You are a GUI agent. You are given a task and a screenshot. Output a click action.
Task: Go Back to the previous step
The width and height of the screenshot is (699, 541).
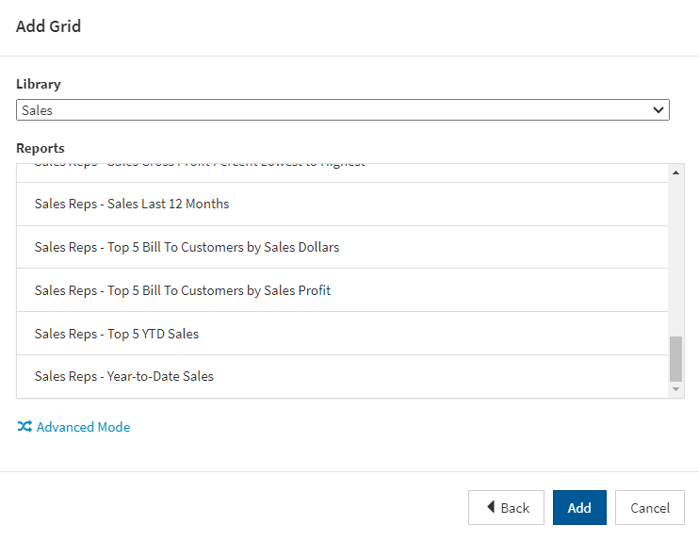pos(506,508)
